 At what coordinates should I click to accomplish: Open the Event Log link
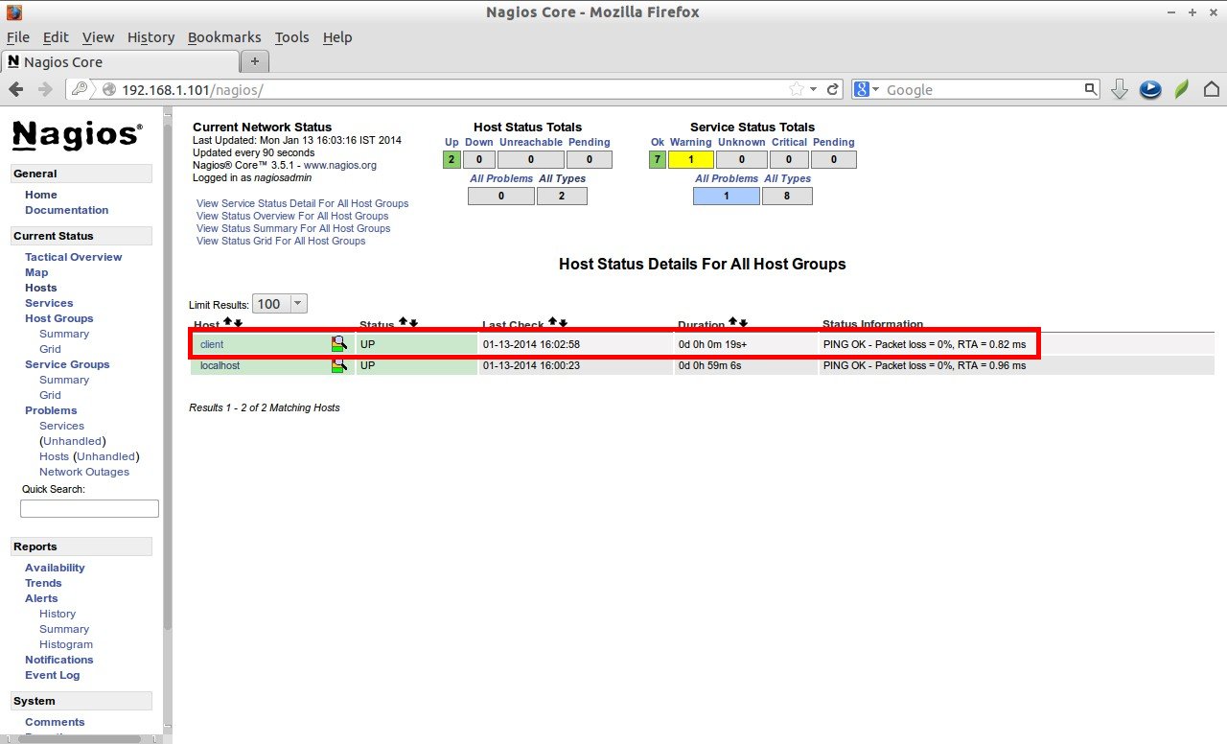pos(53,675)
